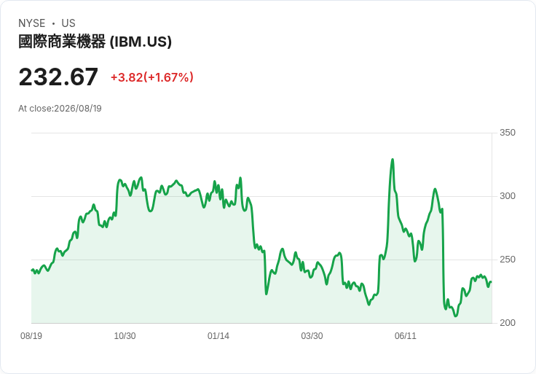Click the highest peak of the price line

pos(393,160)
